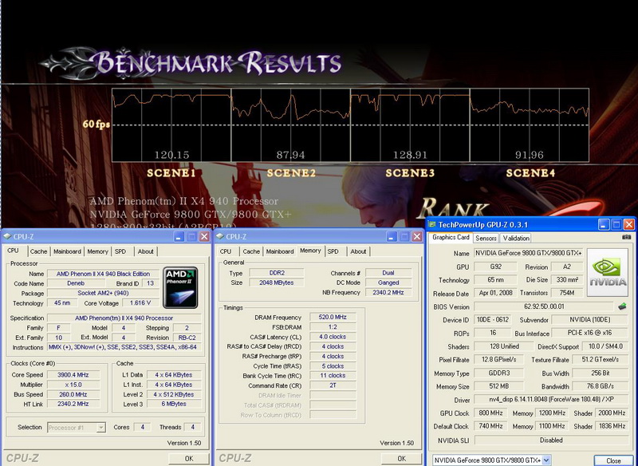
Task: Click the Bus Speed 260.0 MHz value
Action: (x=73, y=394)
